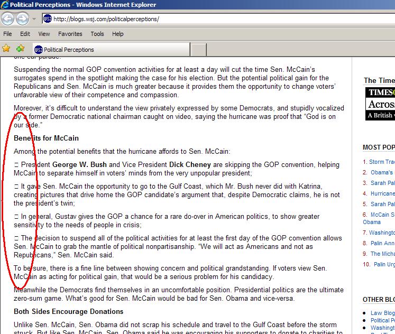Click the OTHER BLO sidebar heading

(x=379, y=300)
